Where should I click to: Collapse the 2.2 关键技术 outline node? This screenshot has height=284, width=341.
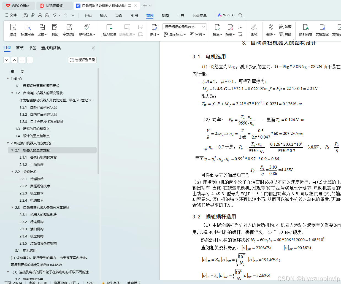pyautogui.click(x=12, y=172)
